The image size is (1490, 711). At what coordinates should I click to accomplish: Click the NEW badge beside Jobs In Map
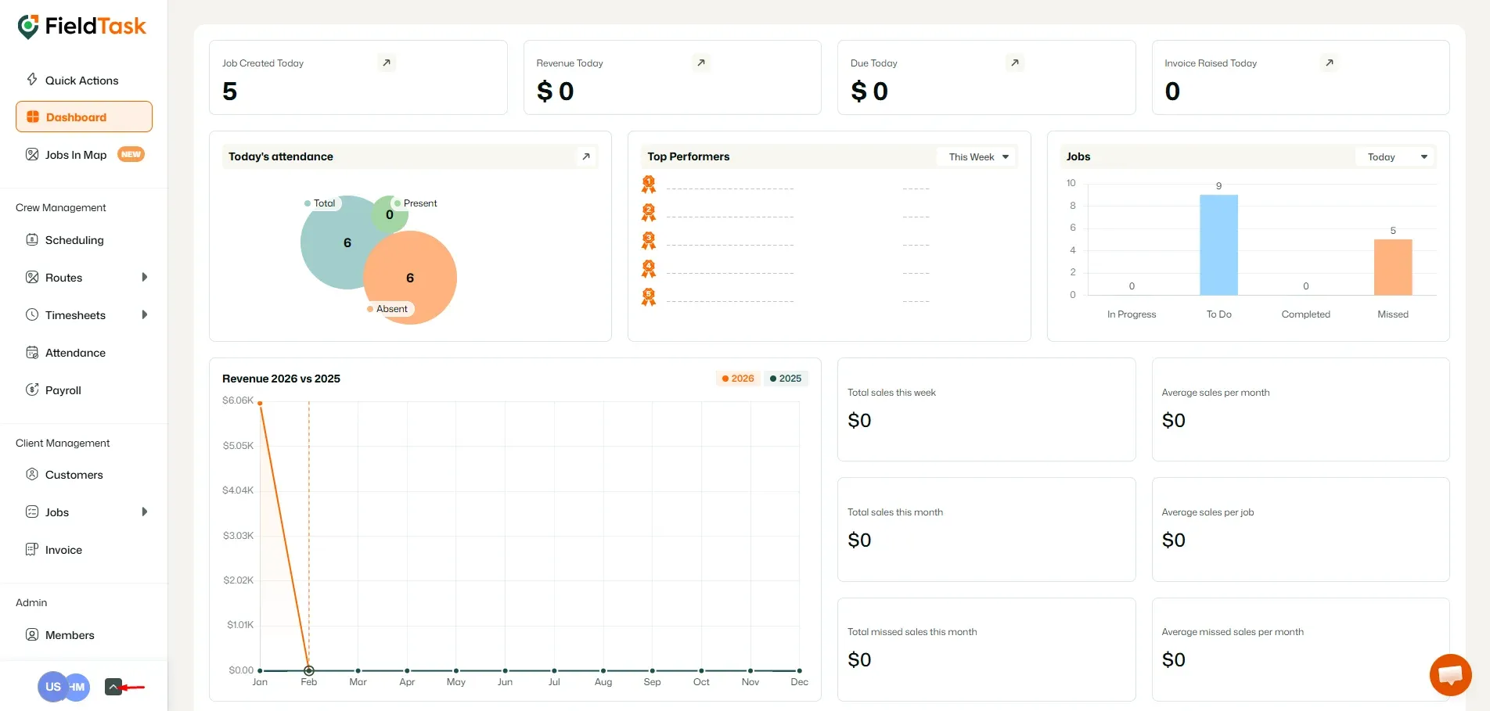coord(131,154)
